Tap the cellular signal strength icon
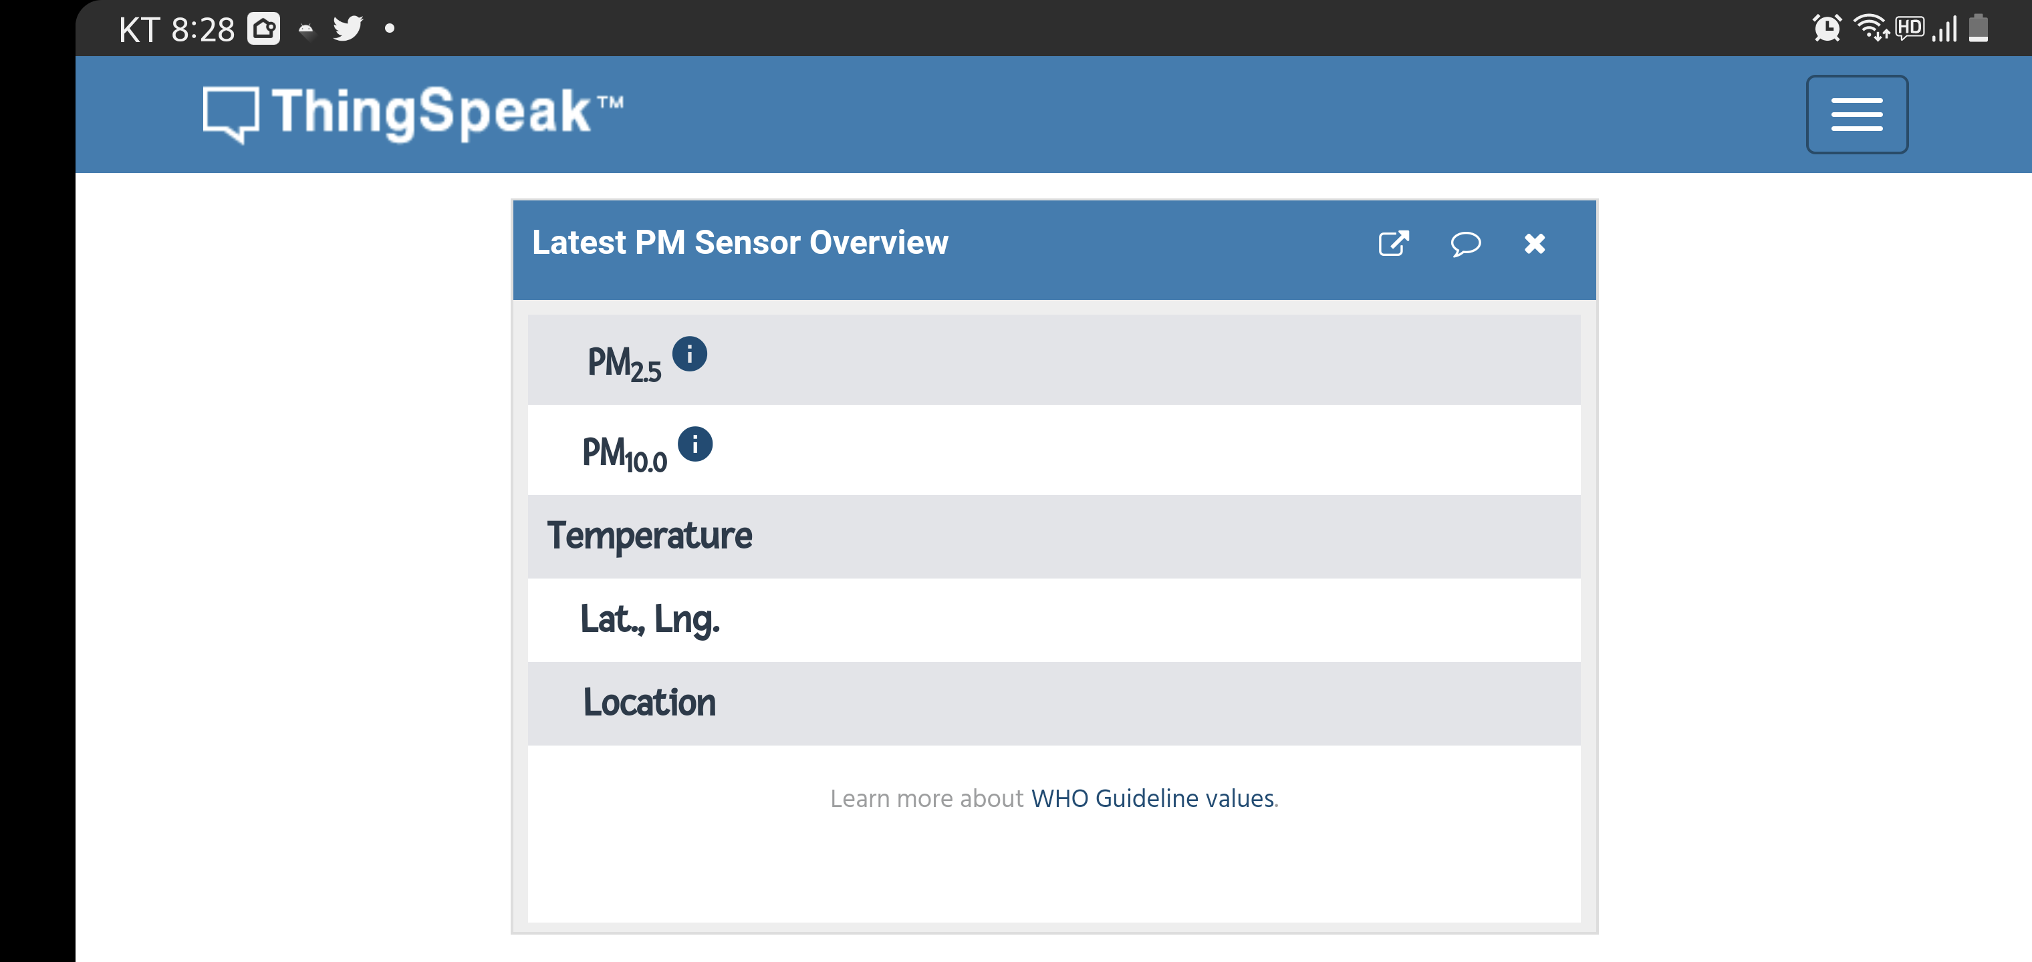 [x=1944, y=28]
